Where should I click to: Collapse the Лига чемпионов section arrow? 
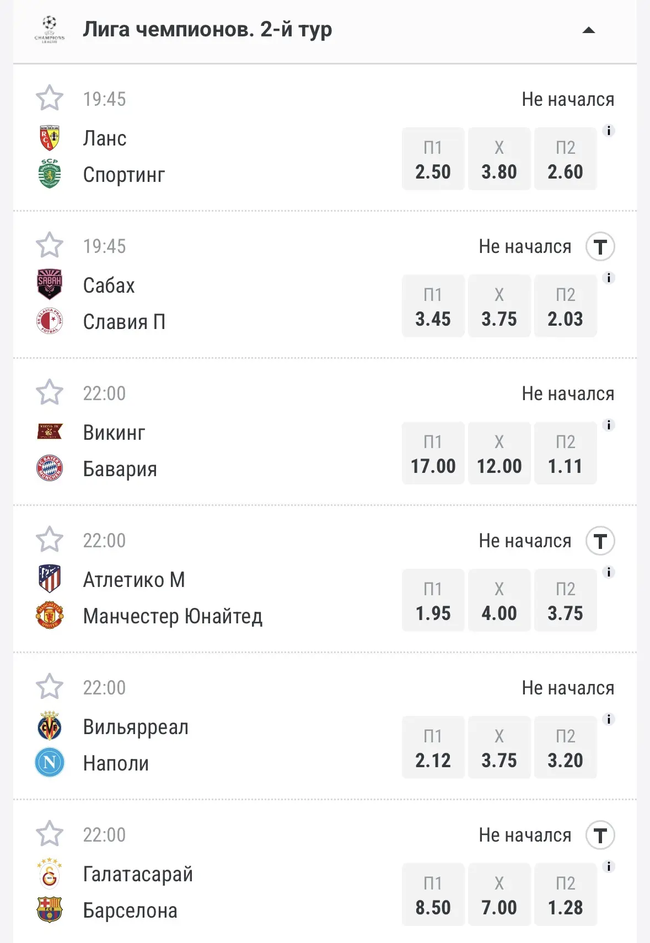(589, 30)
